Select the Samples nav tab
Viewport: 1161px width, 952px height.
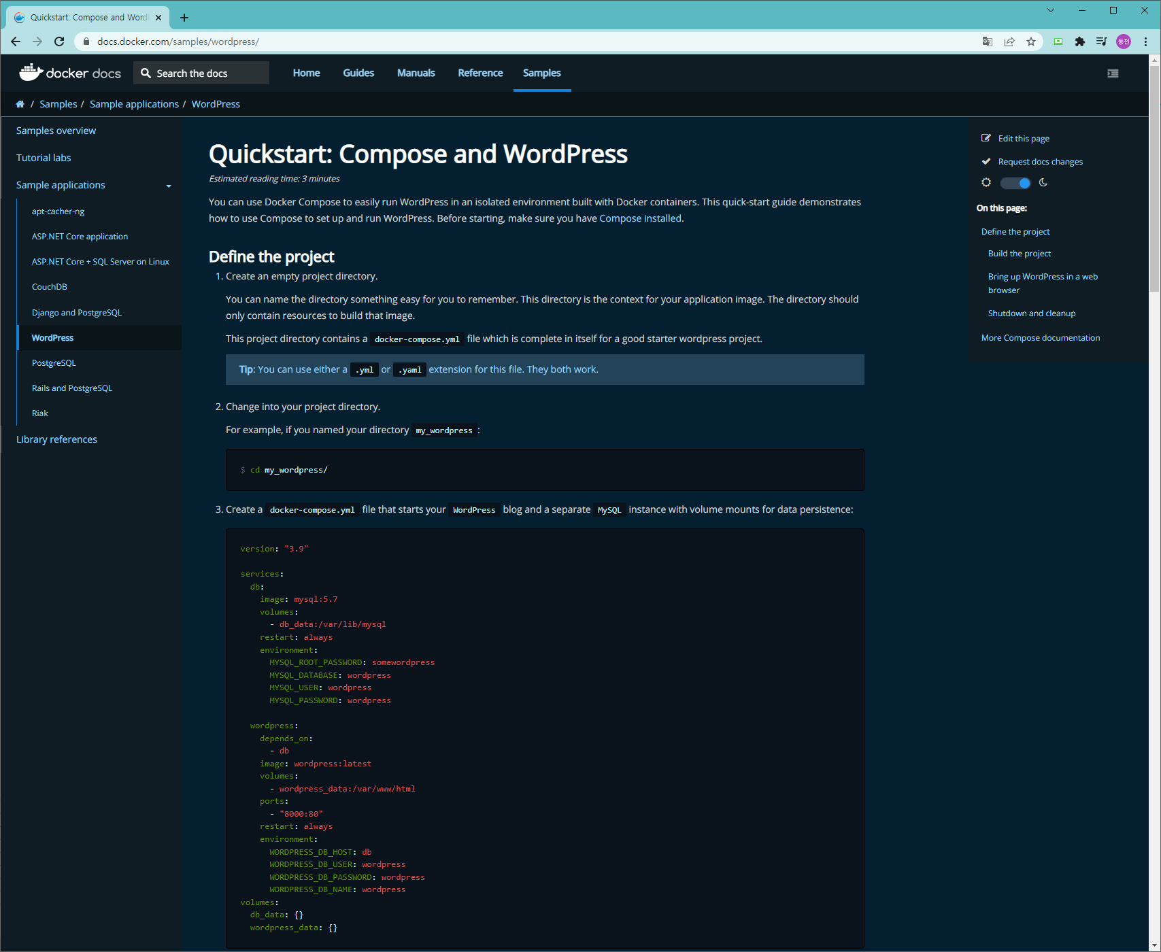click(x=542, y=73)
